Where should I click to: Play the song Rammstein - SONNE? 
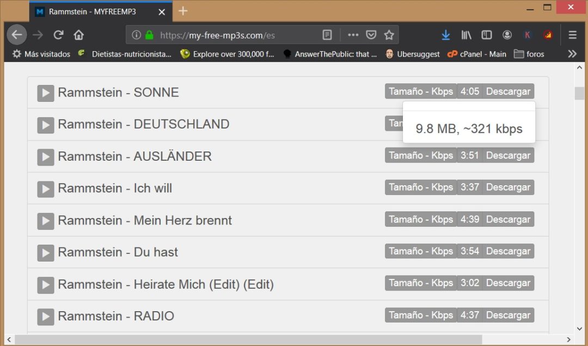[x=45, y=93]
